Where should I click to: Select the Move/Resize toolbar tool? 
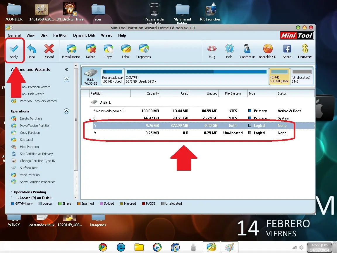(71, 51)
